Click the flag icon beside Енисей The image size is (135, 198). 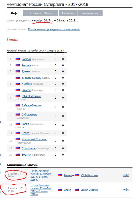[x=18, y=90]
